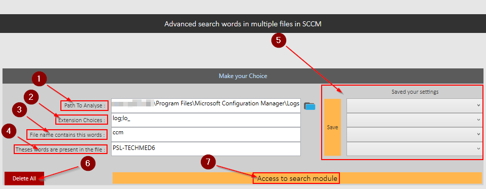Image resolution: width=486 pixels, height=189 pixels.
Task: Click the red circle marker numbered 6
Action: 88,163
